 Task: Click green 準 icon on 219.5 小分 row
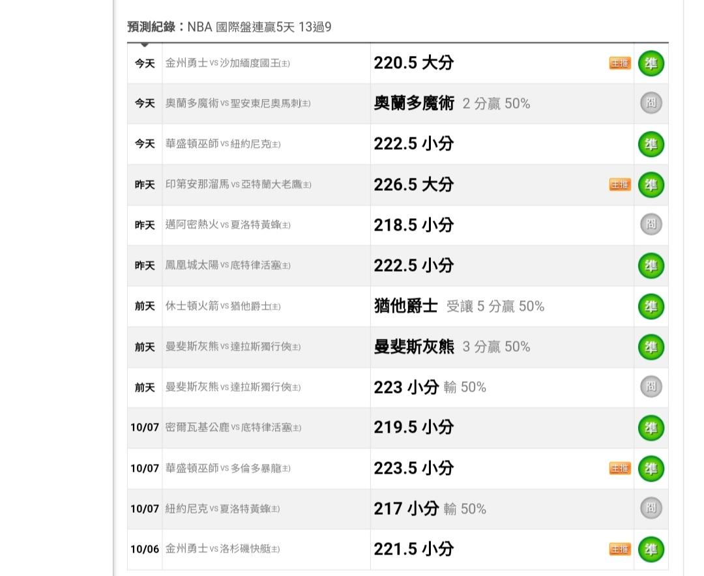(651, 427)
